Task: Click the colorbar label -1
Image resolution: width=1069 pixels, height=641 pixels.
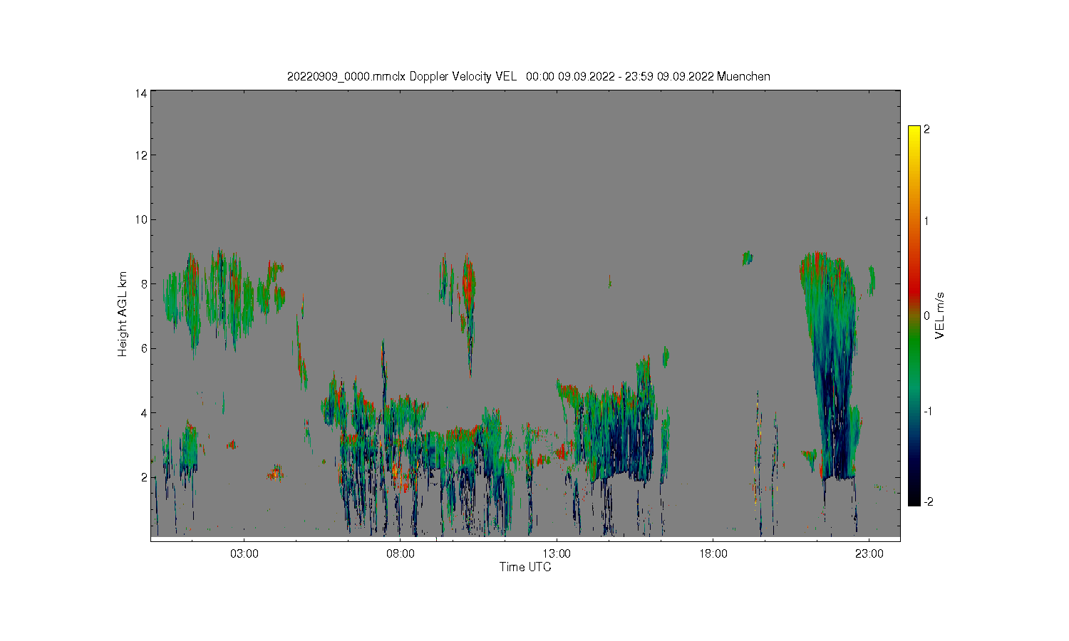Action: point(929,412)
